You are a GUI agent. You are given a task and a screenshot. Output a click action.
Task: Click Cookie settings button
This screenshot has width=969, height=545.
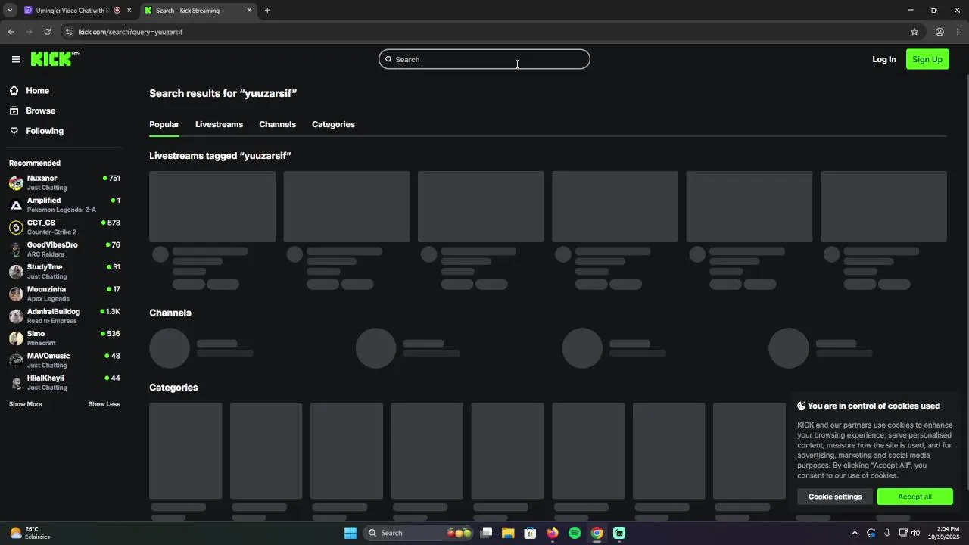pyautogui.click(x=835, y=497)
